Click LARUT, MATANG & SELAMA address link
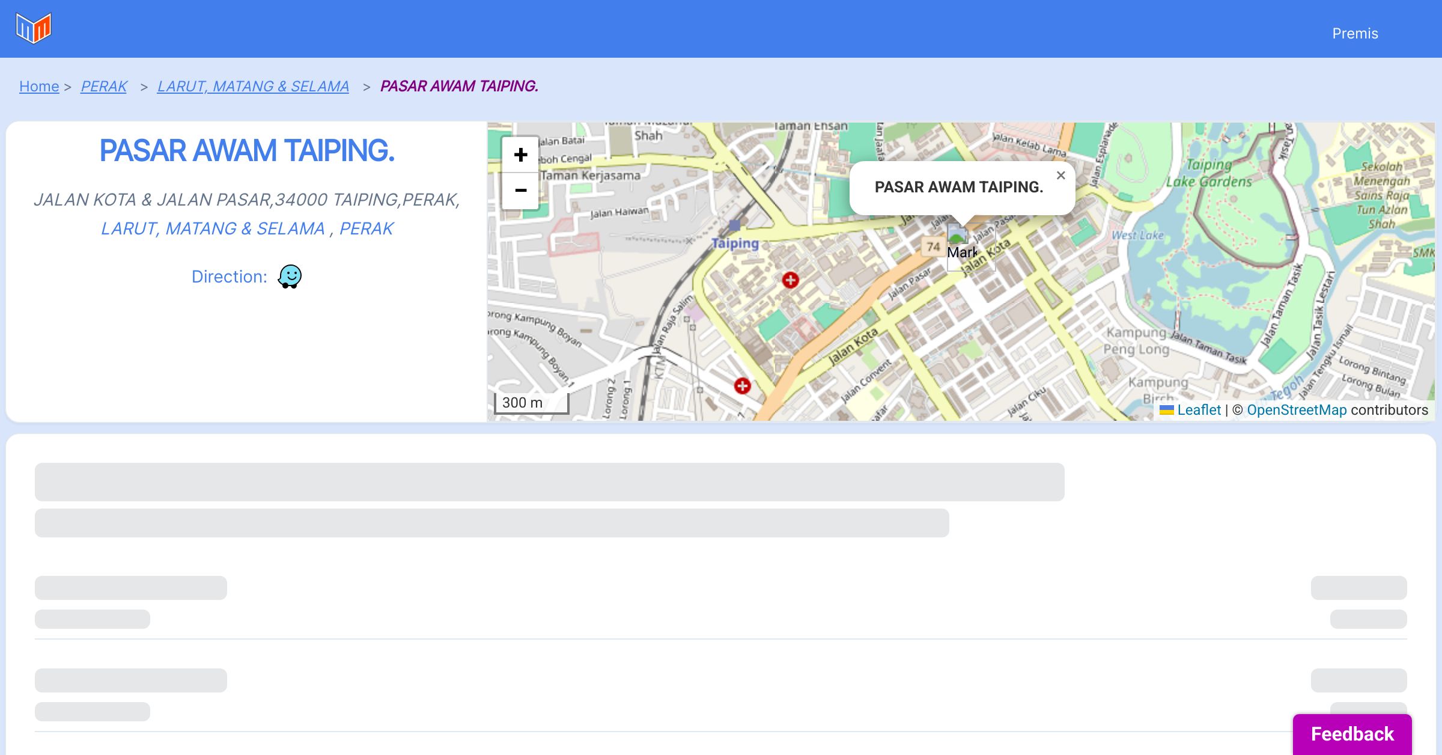 213,228
